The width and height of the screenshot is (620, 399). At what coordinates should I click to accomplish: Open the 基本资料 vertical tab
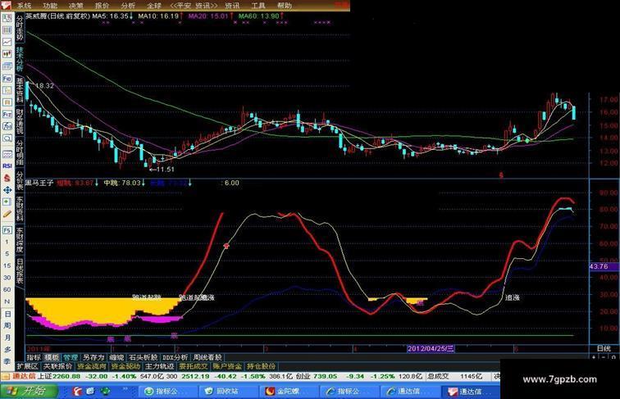20,90
